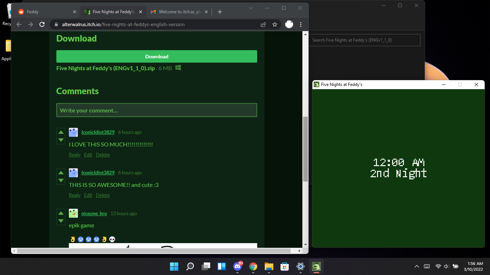Upvote the I LOVE THIS SO MUCH comment
This screenshot has height=275, width=490.
pyautogui.click(x=61, y=132)
